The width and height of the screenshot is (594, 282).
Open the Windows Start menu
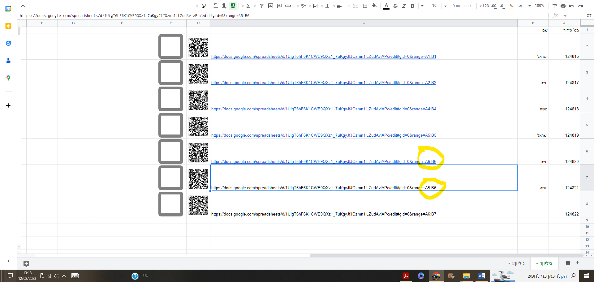tap(586, 276)
